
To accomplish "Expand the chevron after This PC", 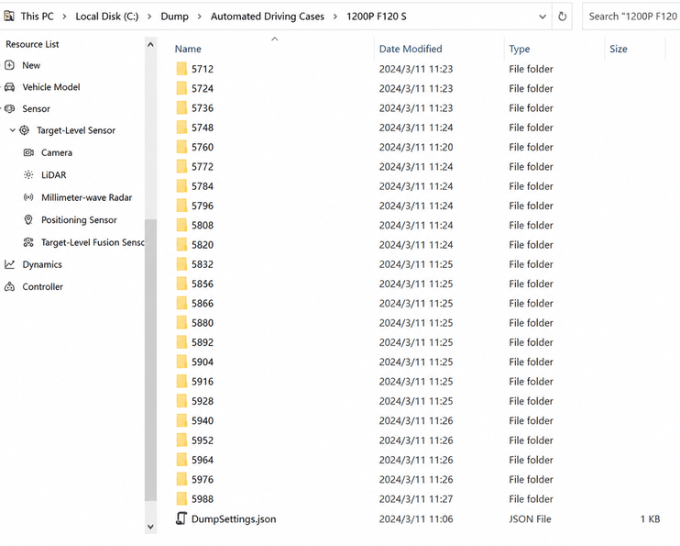I will click(x=64, y=17).
